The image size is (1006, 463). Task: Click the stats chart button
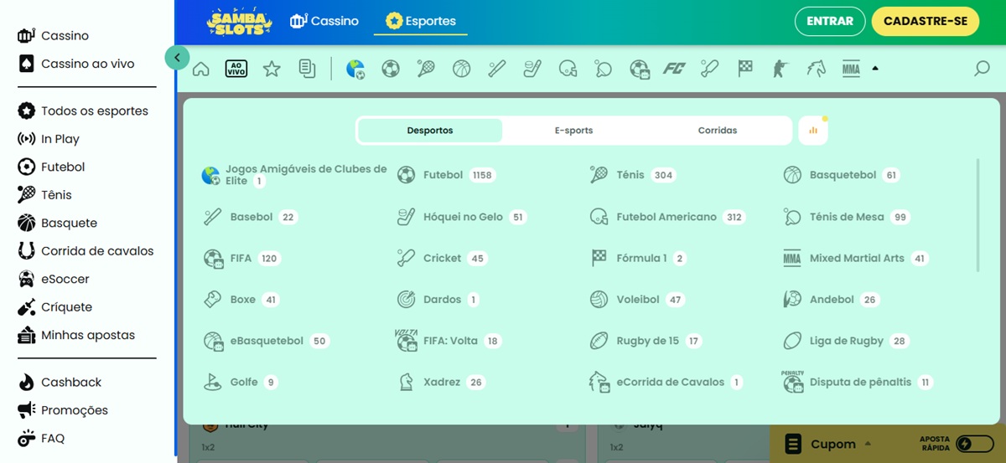(813, 131)
